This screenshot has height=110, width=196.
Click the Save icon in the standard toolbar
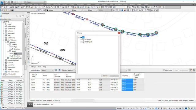[7, 7]
